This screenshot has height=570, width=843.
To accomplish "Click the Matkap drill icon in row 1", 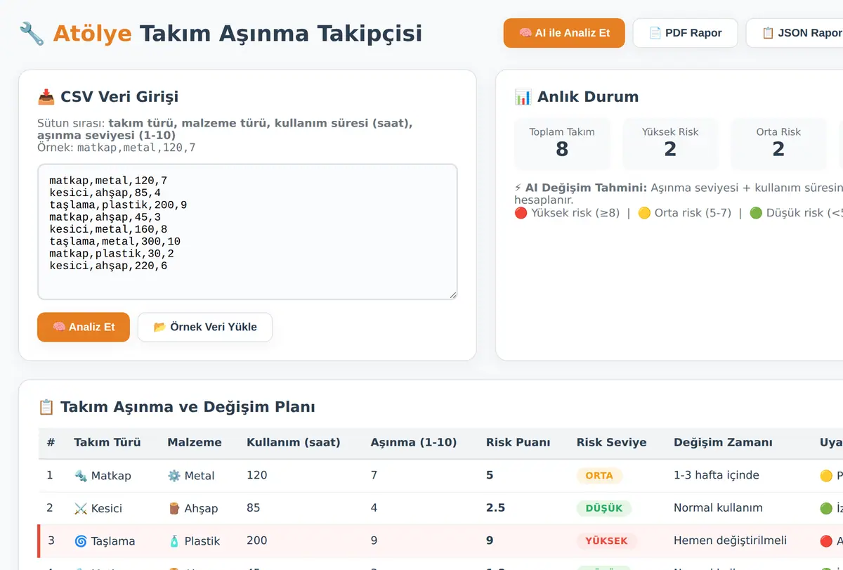I will coord(80,476).
